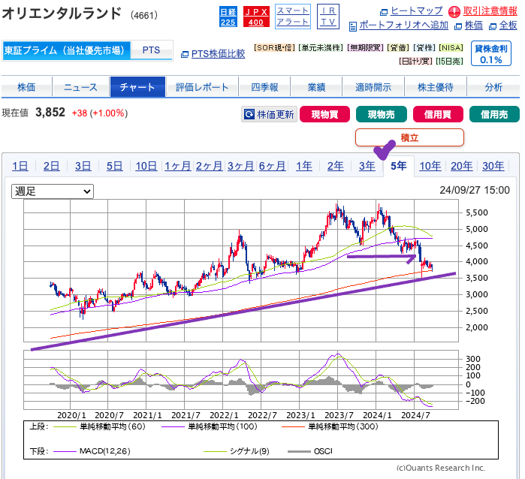Click the 信用買 button
The width and height of the screenshot is (525, 479).
438,114
